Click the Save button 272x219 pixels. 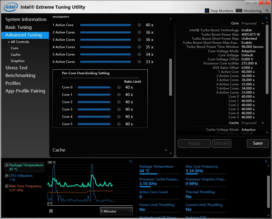click(x=258, y=143)
